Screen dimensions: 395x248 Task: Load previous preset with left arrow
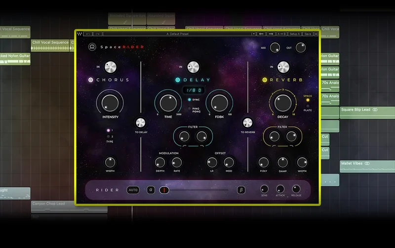tap(261, 34)
